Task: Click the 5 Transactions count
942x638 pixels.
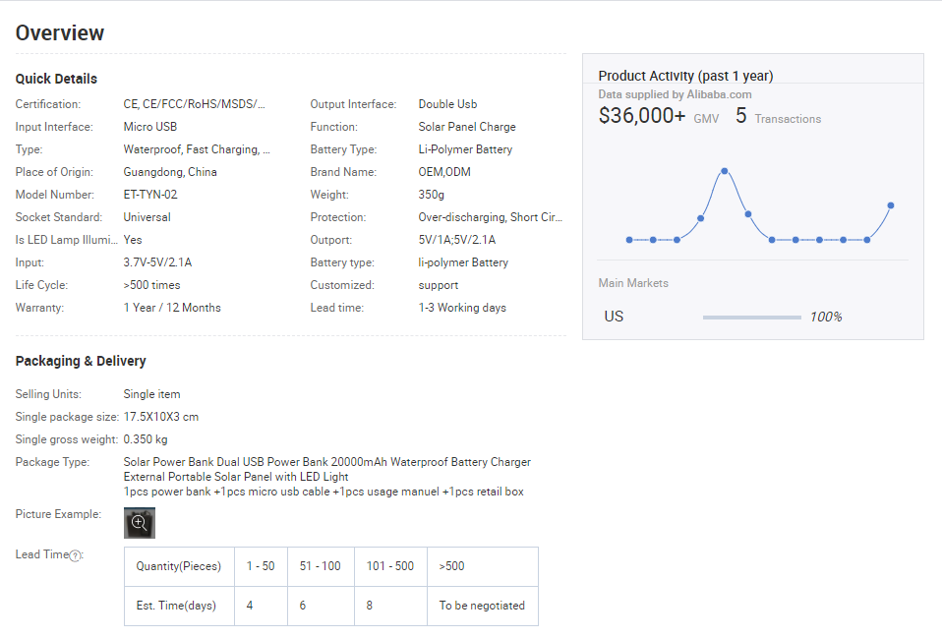Action: (741, 116)
